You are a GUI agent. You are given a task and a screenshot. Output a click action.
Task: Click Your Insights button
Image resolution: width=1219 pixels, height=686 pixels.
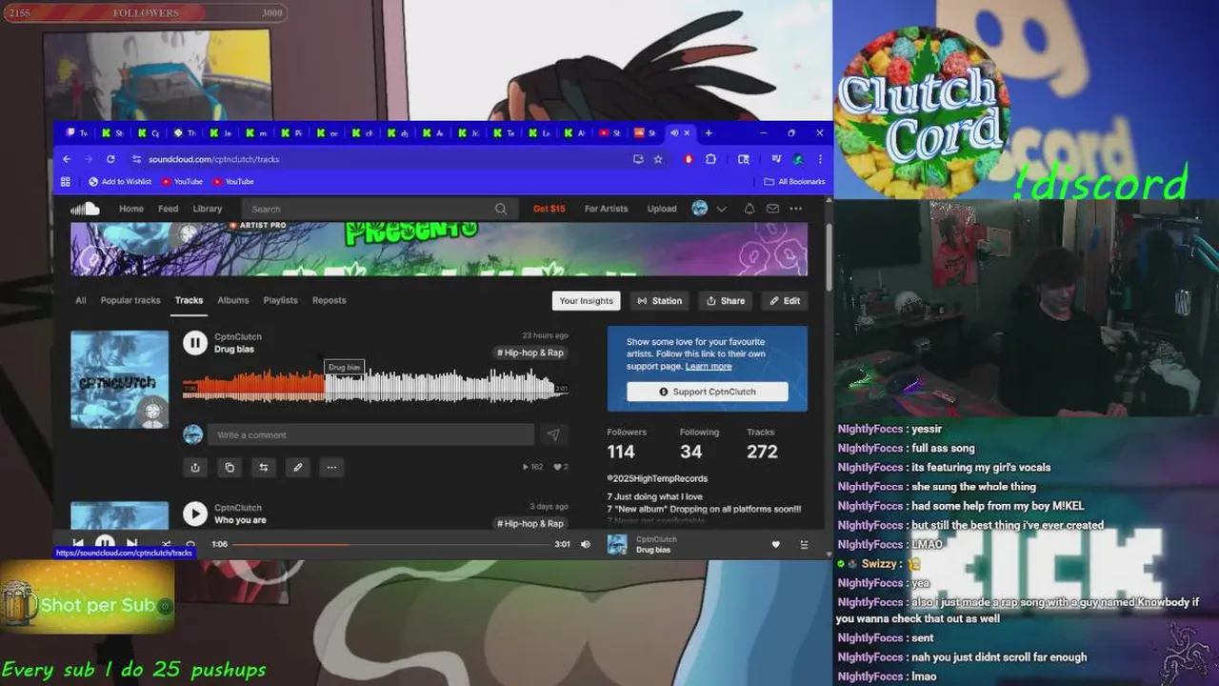[x=587, y=301]
